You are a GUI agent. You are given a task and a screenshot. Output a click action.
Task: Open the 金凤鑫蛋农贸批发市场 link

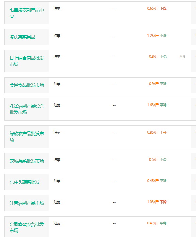point(27,227)
